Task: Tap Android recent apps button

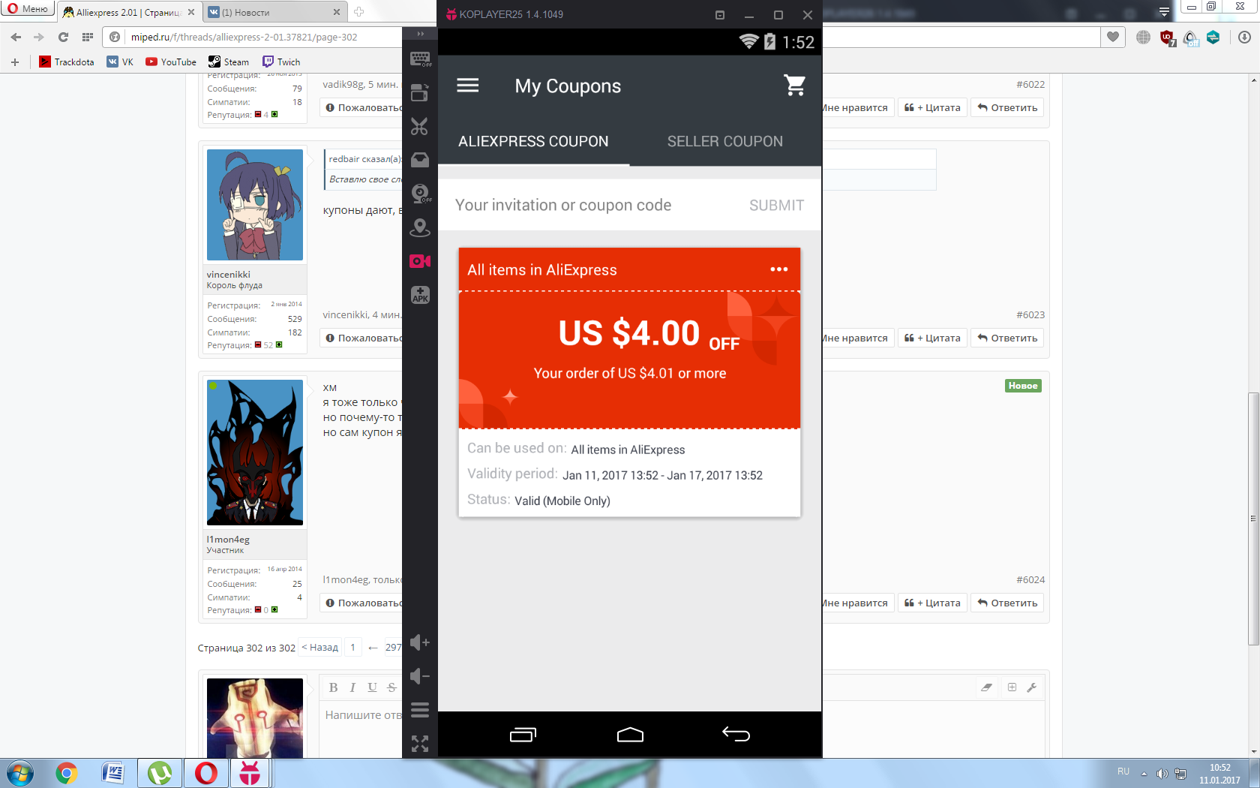Action: point(523,735)
